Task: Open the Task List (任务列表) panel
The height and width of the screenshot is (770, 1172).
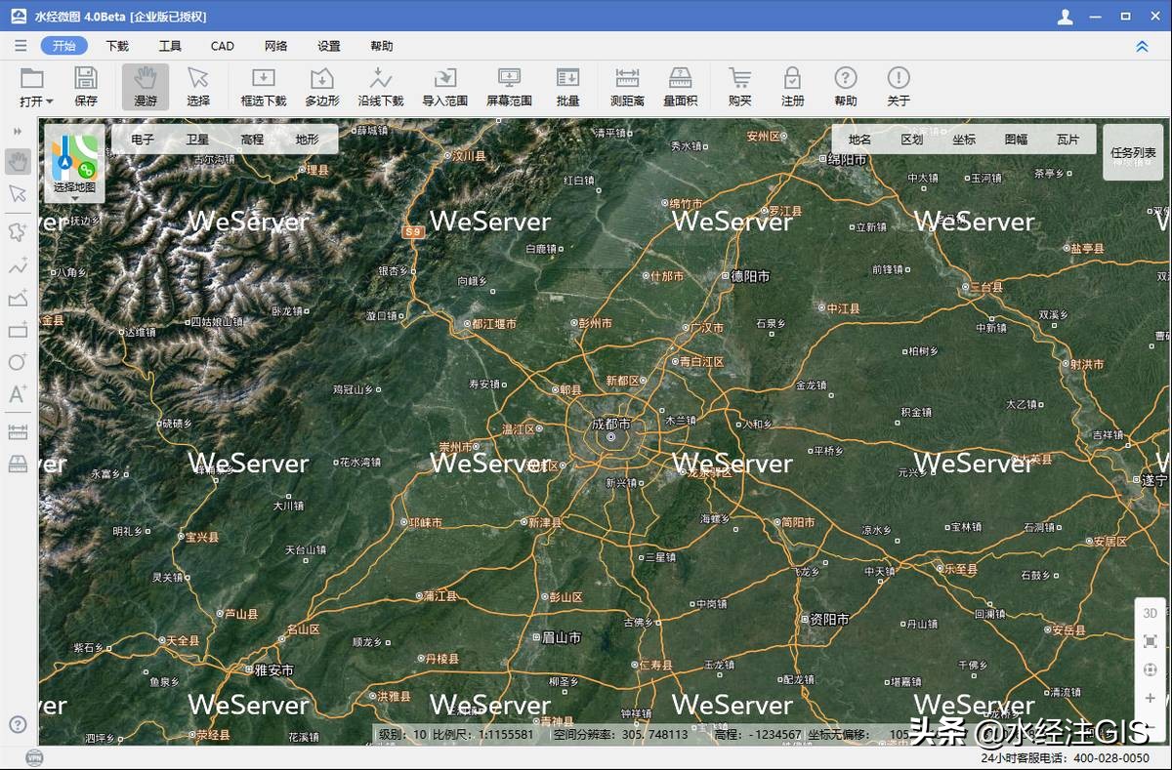Action: 1133,152
